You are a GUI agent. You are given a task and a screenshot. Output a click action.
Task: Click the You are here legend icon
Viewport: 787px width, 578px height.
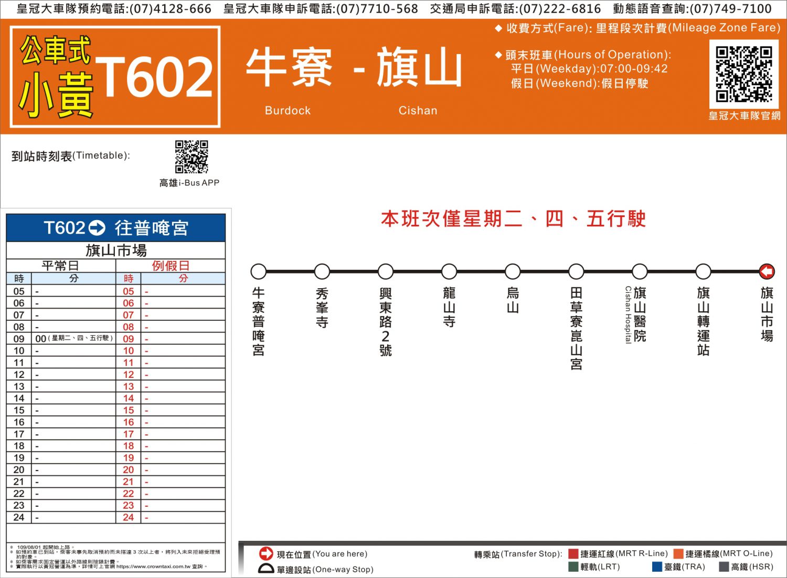[266, 553]
